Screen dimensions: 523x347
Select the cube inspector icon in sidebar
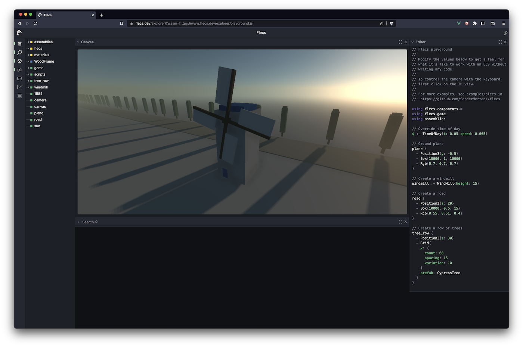click(x=19, y=61)
